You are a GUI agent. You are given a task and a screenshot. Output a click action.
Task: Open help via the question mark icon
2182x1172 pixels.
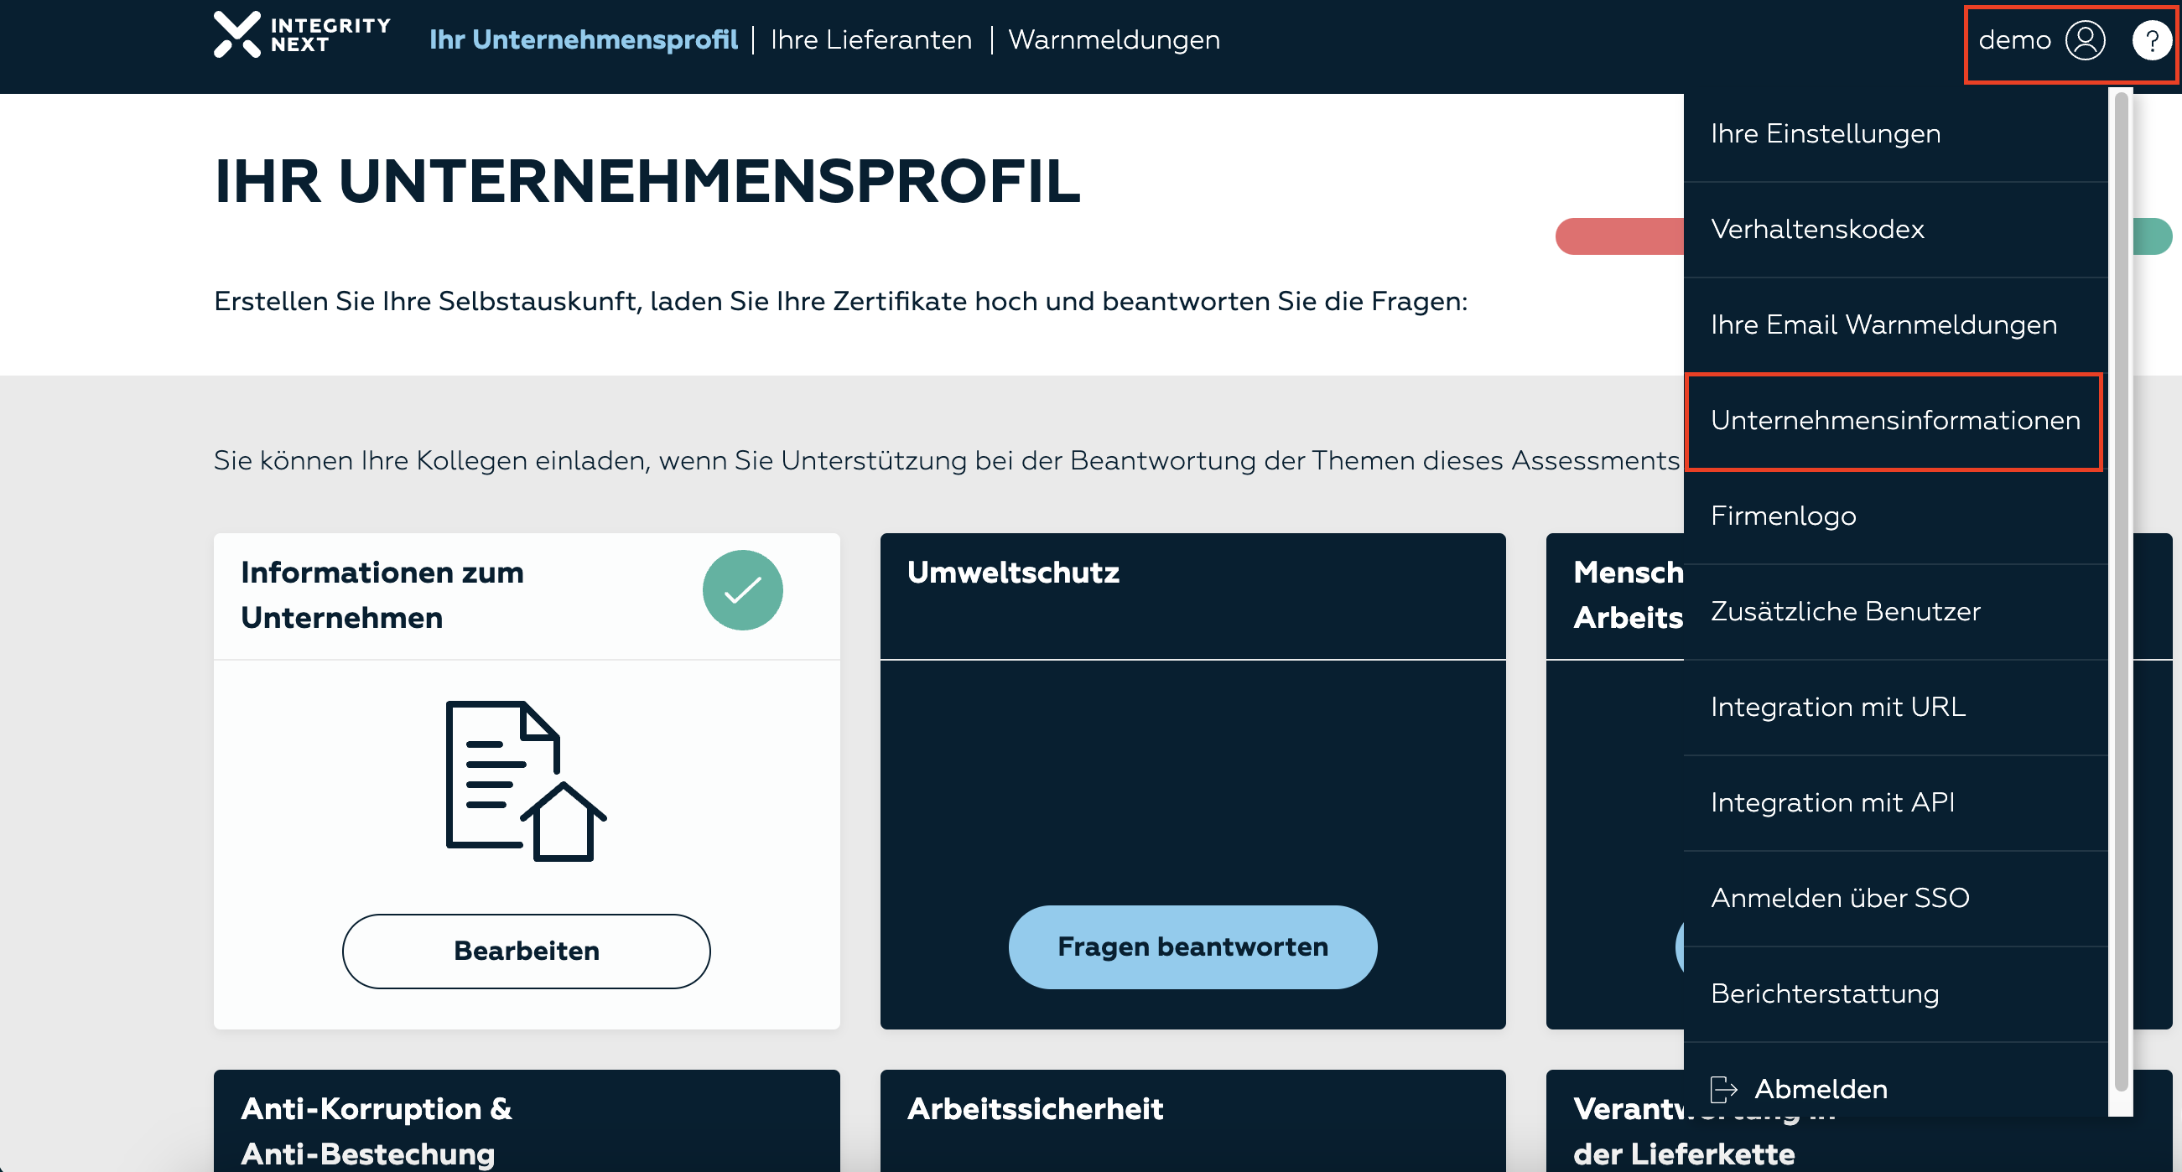2153,39
